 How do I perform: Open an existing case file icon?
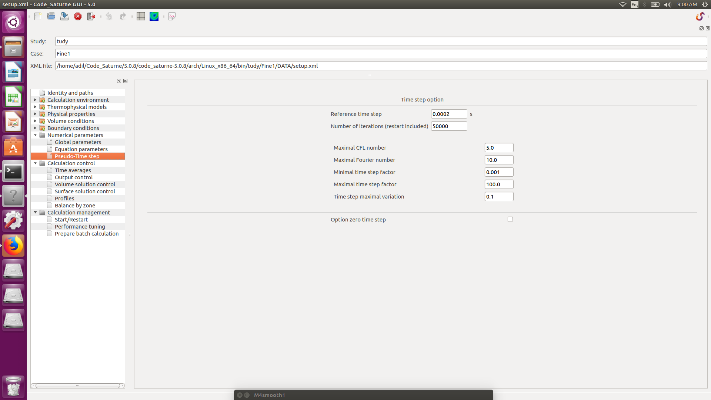(x=51, y=16)
